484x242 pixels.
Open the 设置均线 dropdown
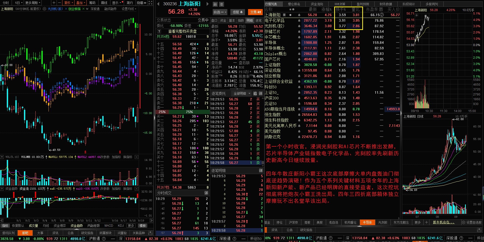129,9
